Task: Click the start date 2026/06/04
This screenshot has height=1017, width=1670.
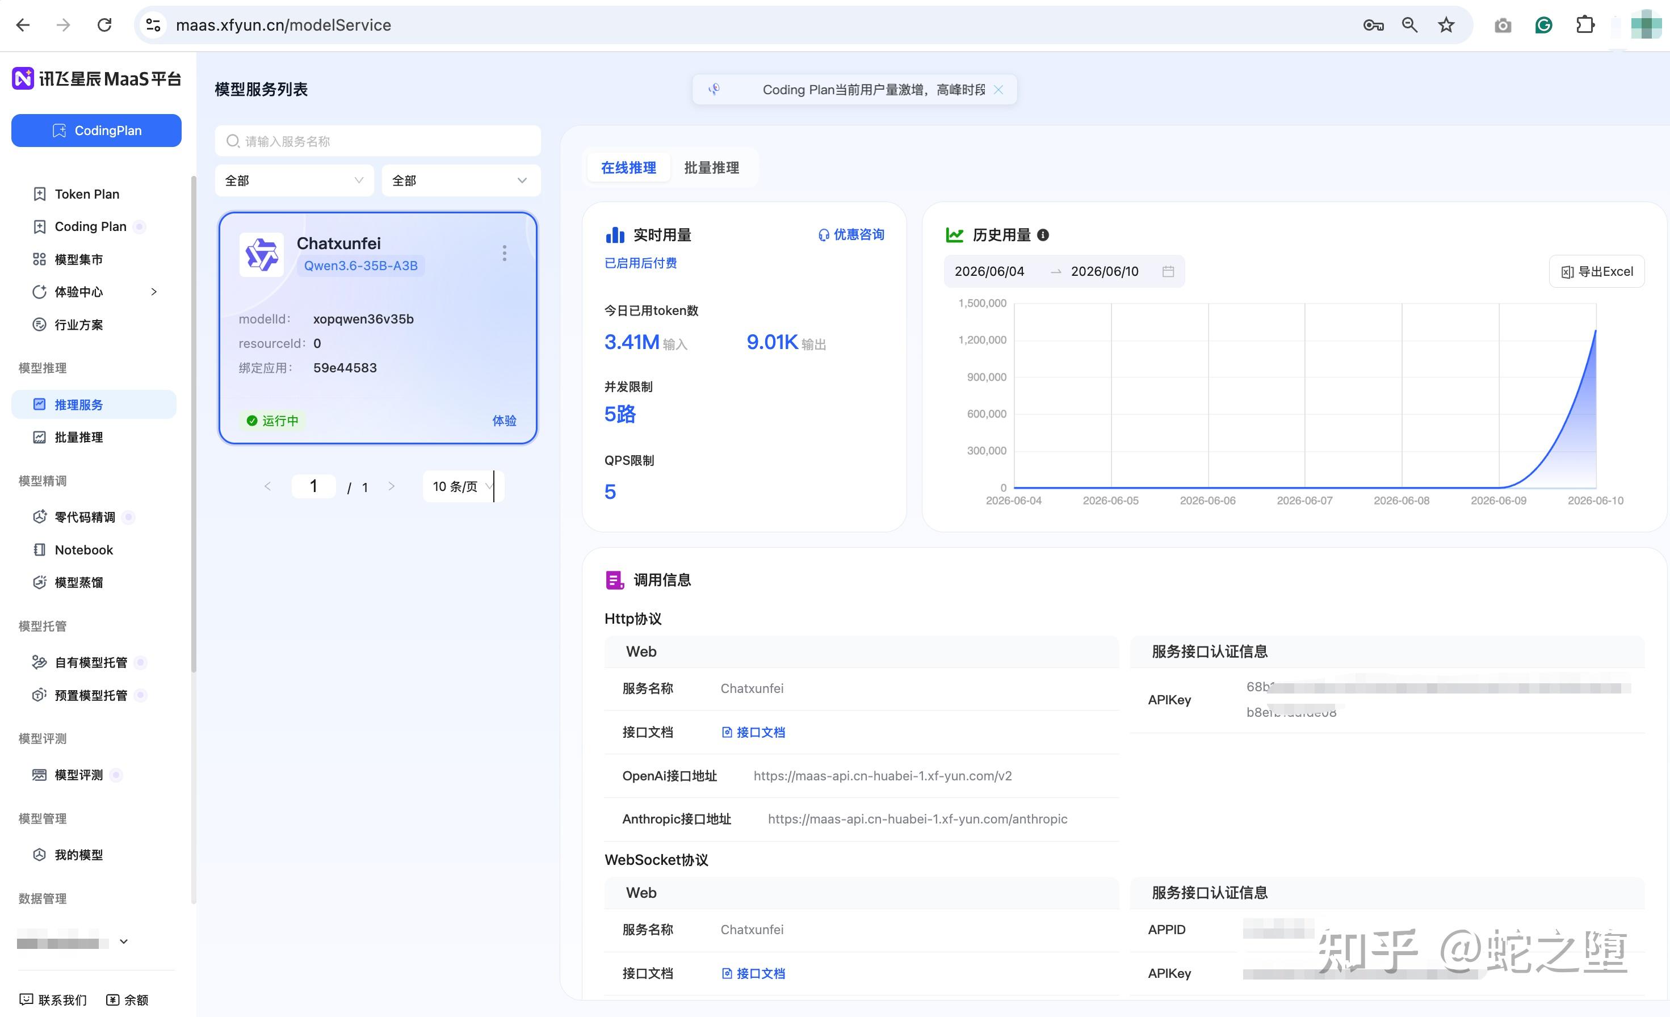Action: coord(989,271)
